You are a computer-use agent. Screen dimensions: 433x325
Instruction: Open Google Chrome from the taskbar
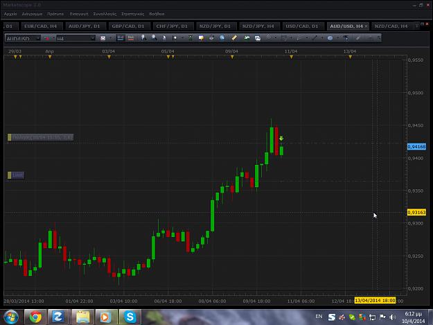(35, 317)
